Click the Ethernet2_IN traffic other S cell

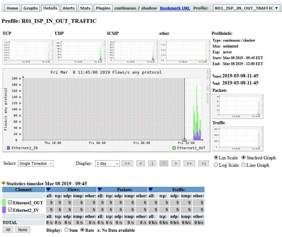tap(199, 210)
